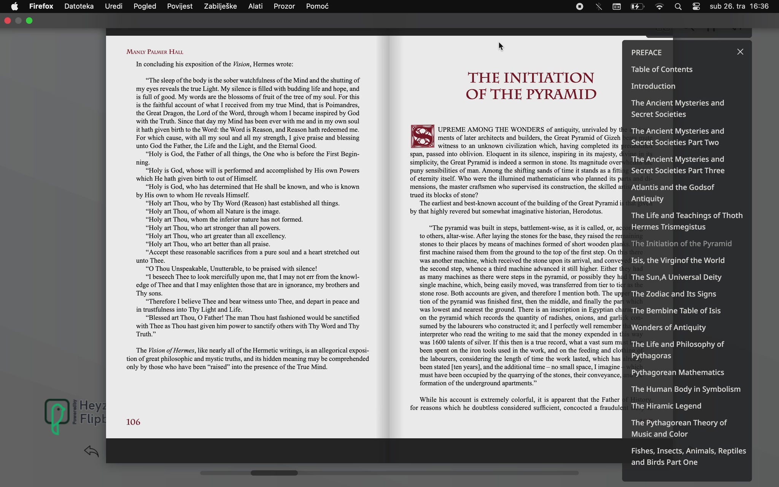Open The Life and Philosophy of Pythagoras
Viewport: 779px width, 487px height.
click(677, 350)
